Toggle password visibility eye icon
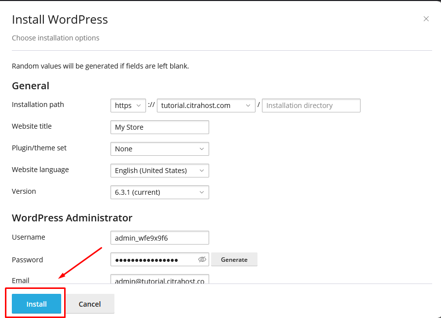Viewport: 441px width, 318px height. (x=202, y=259)
